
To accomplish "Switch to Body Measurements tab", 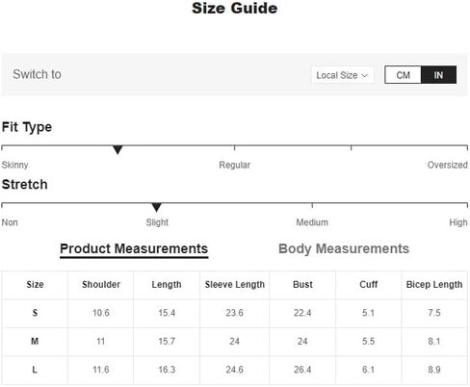I will point(344,249).
